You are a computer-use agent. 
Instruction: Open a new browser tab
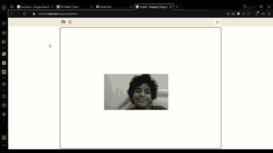click(x=177, y=7)
